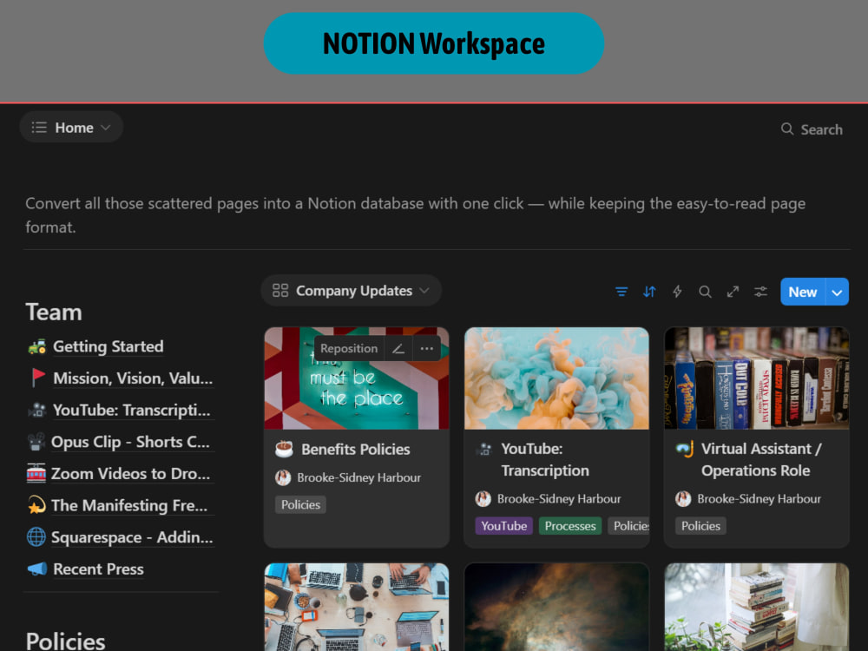This screenshot has height=651, width=868.
Task: Open the three-dots menu on cover
Action: pos(426,349)
